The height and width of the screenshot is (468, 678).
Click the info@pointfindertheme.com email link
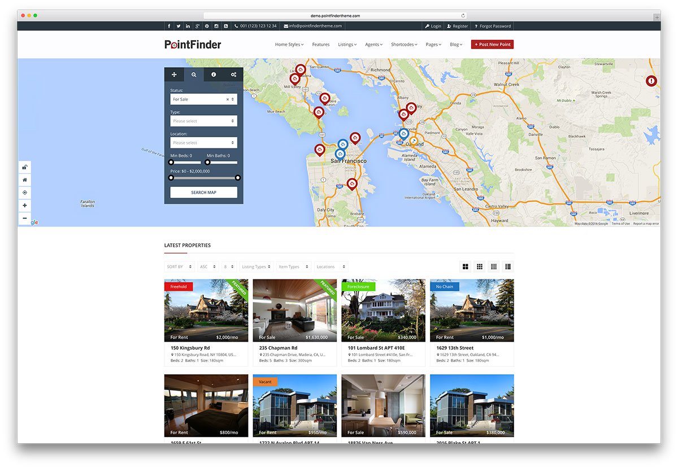click(x=312, y=26)
